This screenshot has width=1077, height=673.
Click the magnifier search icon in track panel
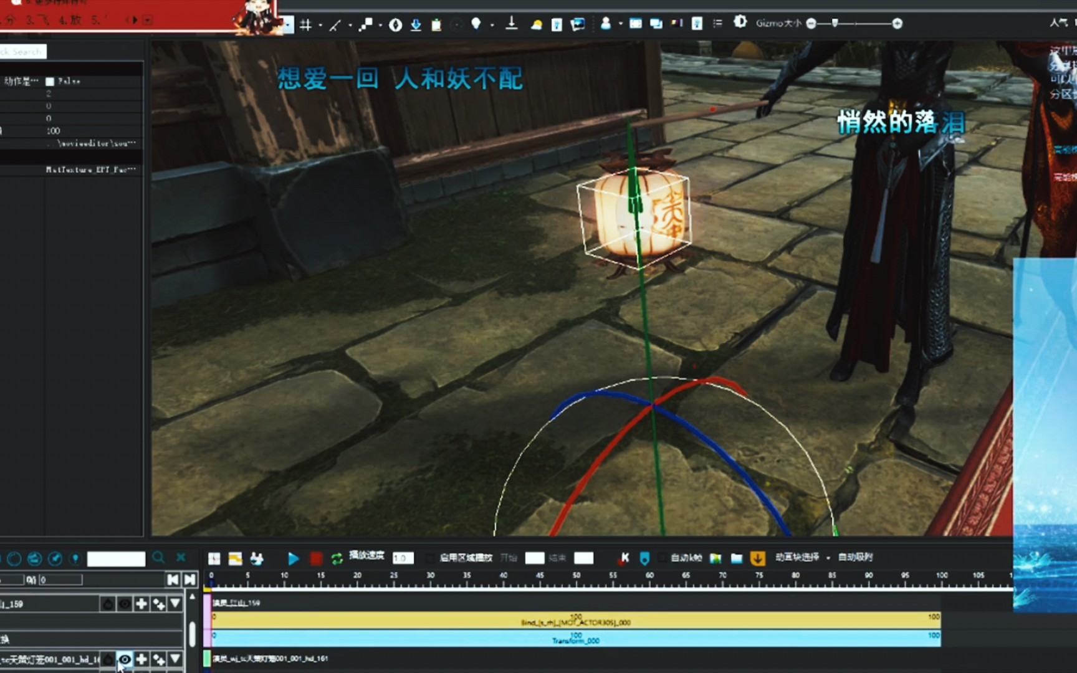pos(158,558)
